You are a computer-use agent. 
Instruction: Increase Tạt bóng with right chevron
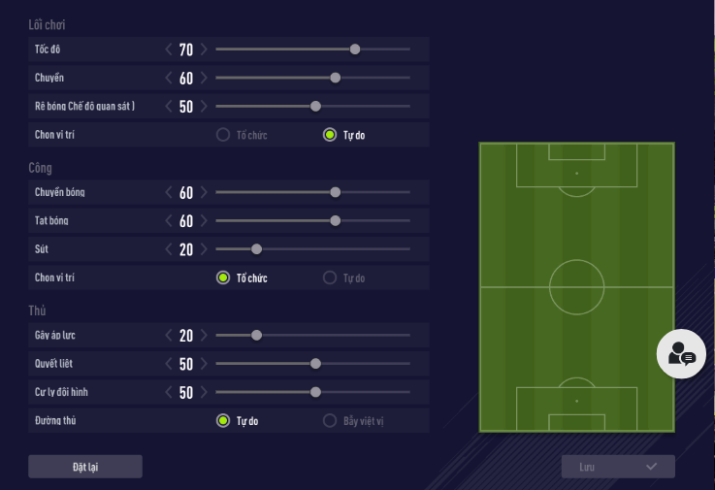pos(204,221)
